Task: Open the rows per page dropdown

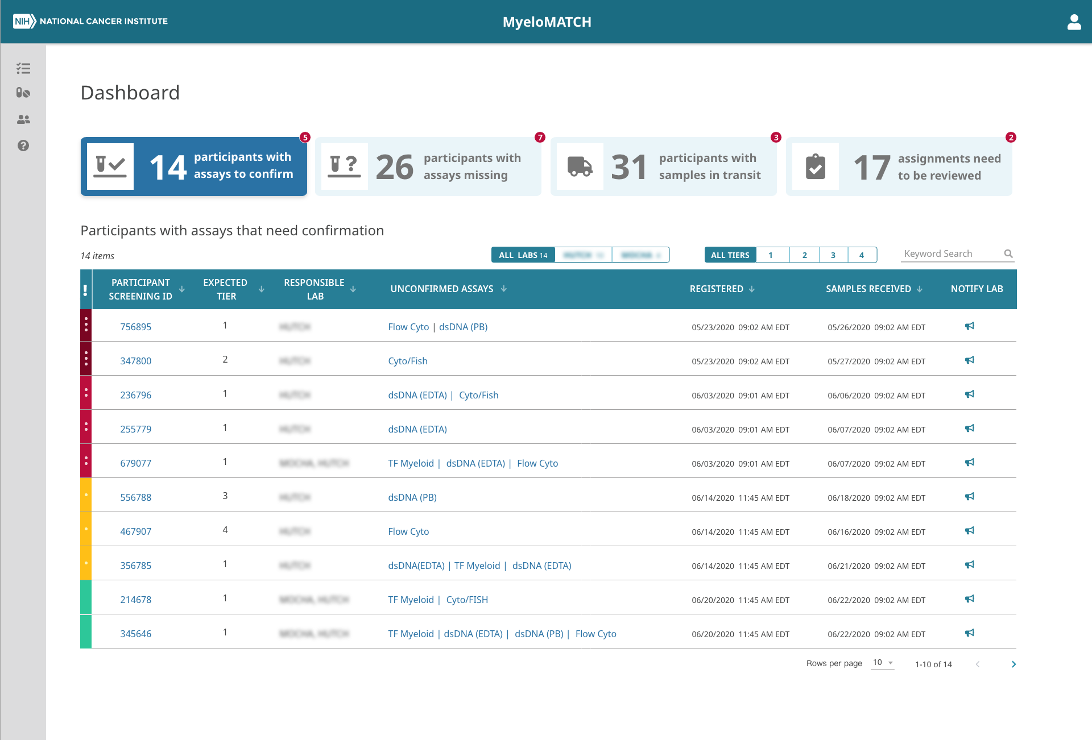Action: [883, 663]
